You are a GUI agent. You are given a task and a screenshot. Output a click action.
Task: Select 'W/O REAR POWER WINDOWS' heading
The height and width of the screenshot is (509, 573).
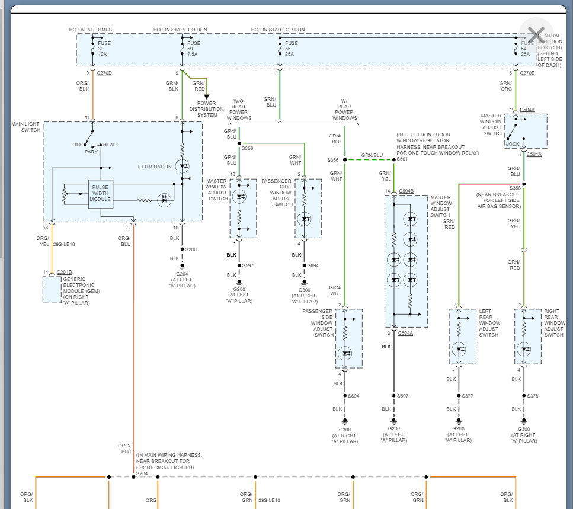tap(239, 109)
